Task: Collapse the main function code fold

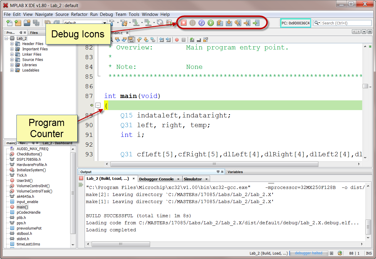Action: (x=98, y=105)
